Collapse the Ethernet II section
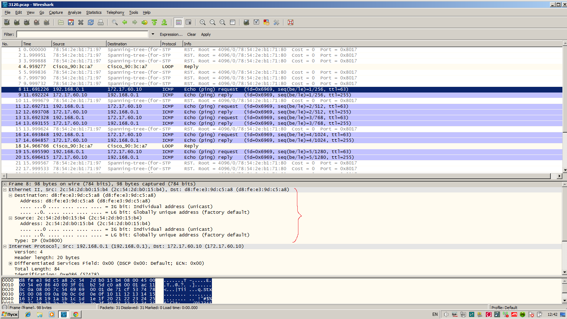567x319 pixels. pos(5,190)
